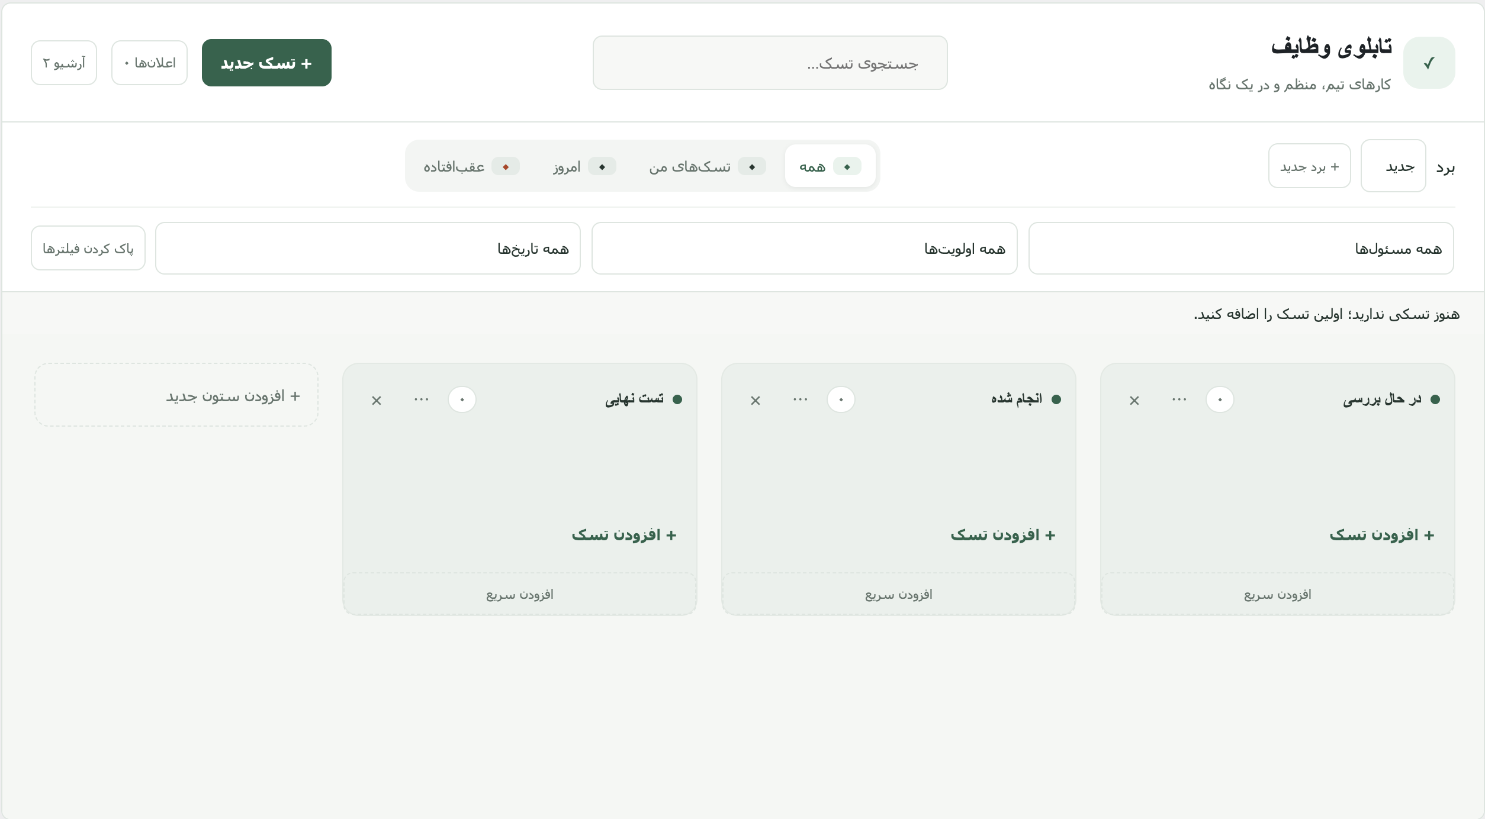The image size is (1485, 819).
Task: Open the همه تاریخ‌ها dropdown
Action: point(368,248)
